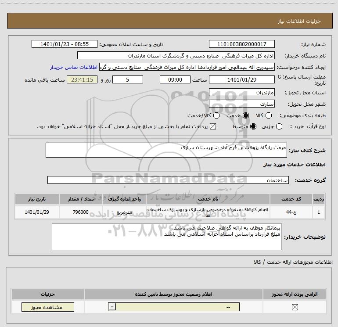This screenshot has width=338, height=327.
Task: Click the delivery city field ساری
Action: tap(241, 104)
